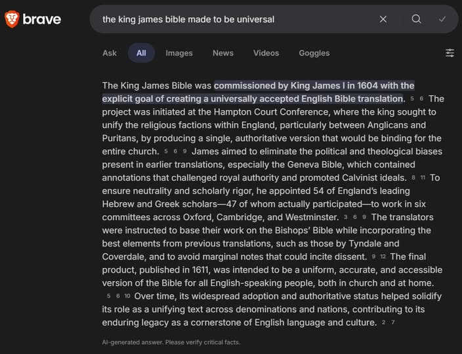
Task: Go to the News tab
Action: point(223,53)
